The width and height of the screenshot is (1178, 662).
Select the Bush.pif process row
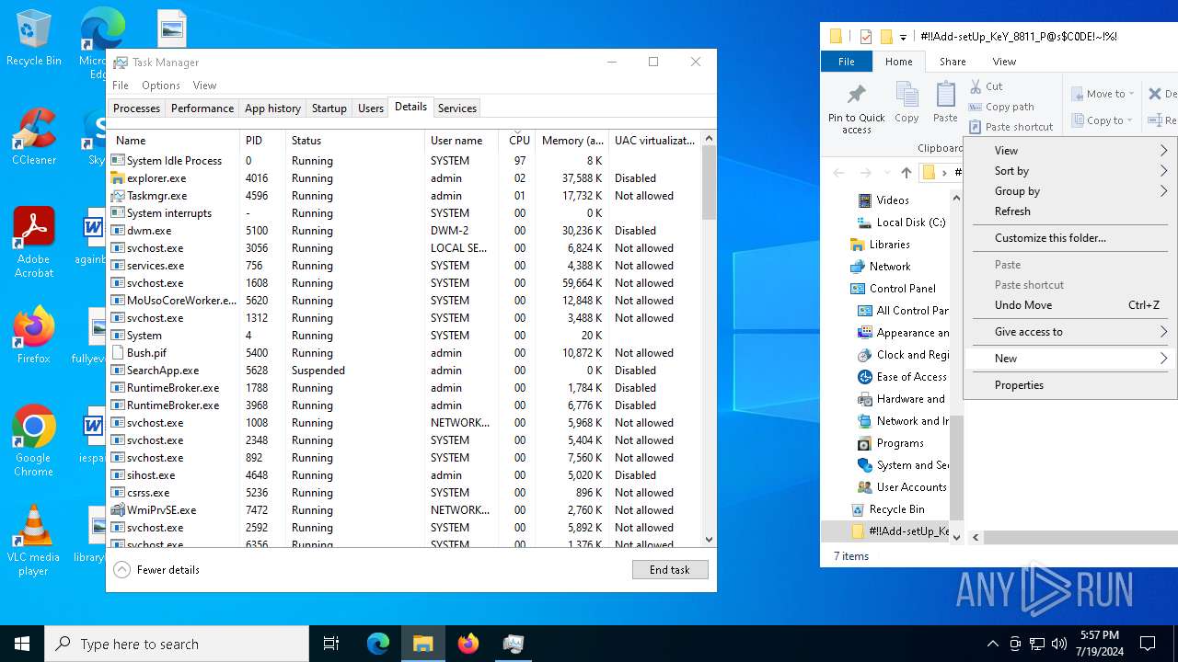click(404, 353)
